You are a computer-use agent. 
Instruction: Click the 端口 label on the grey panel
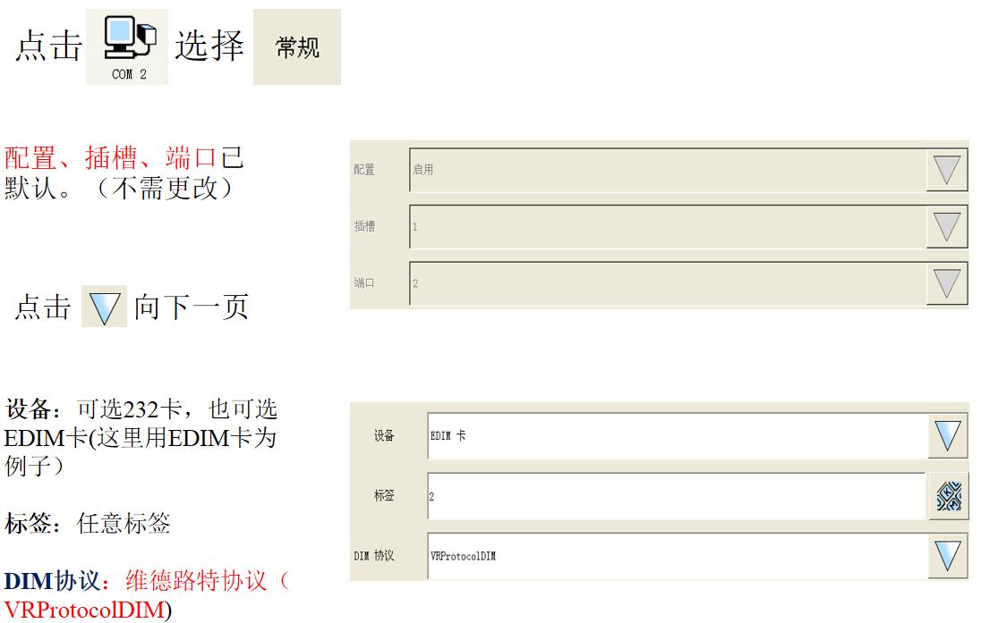click(x=364, y=283)
